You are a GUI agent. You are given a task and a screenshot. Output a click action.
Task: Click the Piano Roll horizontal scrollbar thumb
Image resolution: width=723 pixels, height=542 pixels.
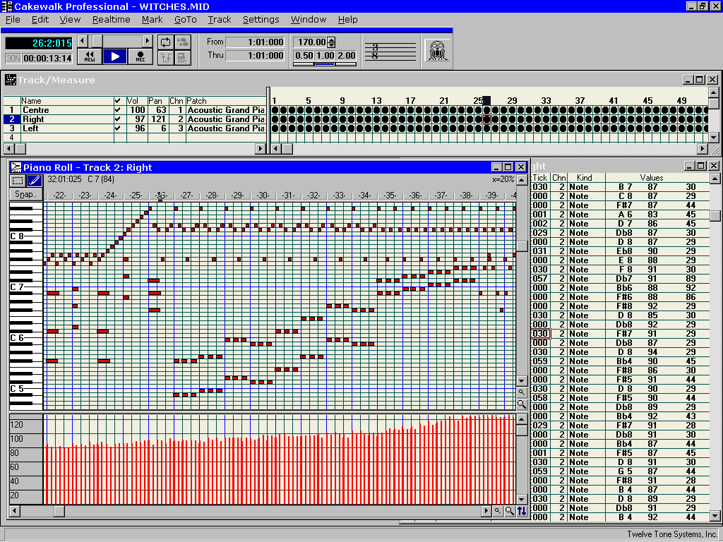click(59, 511)
